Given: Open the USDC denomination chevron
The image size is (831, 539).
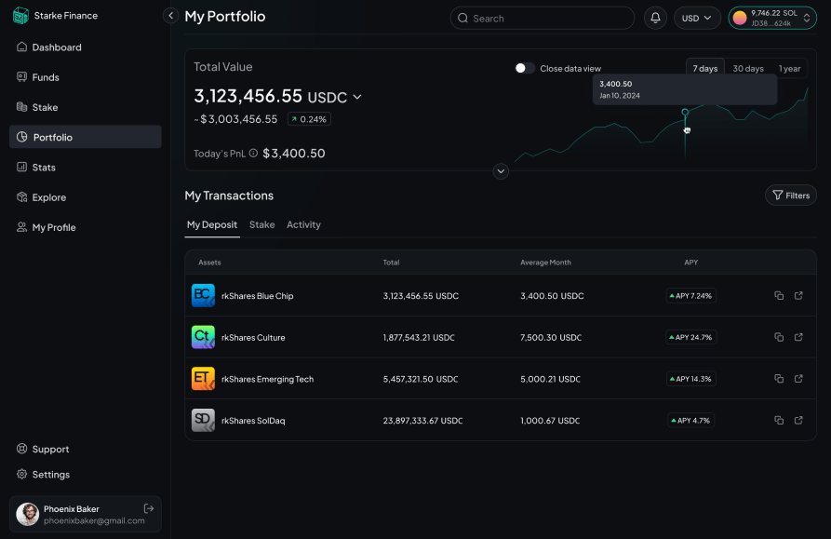Looking at the screenshot, I should [x=357, y=97].
